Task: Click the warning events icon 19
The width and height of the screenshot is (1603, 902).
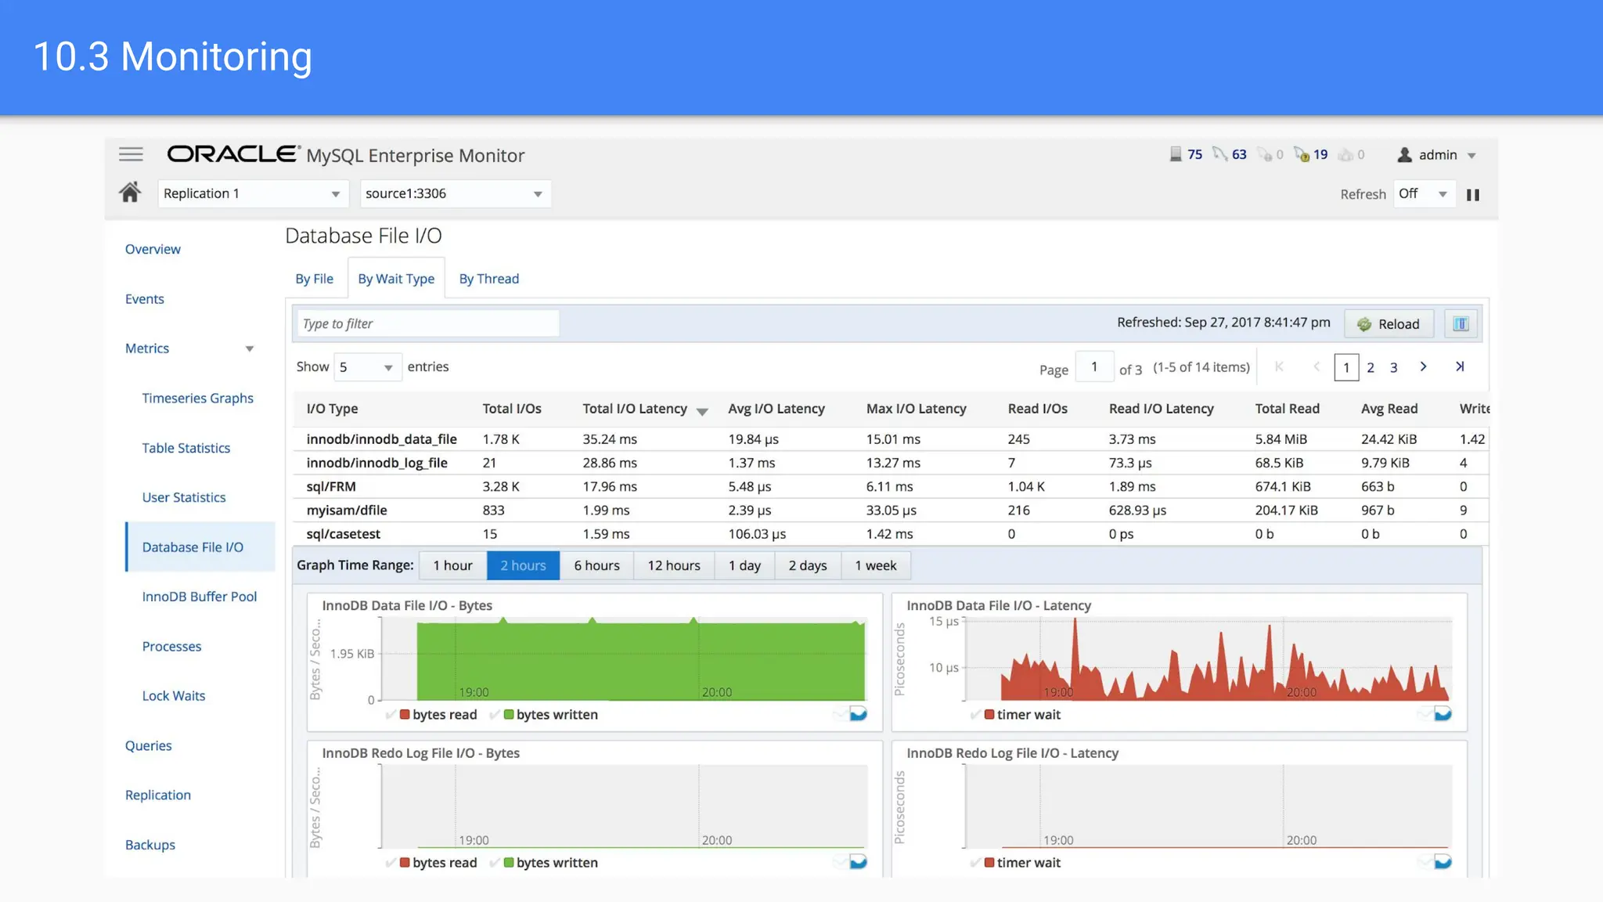Action: [1302, 154]
